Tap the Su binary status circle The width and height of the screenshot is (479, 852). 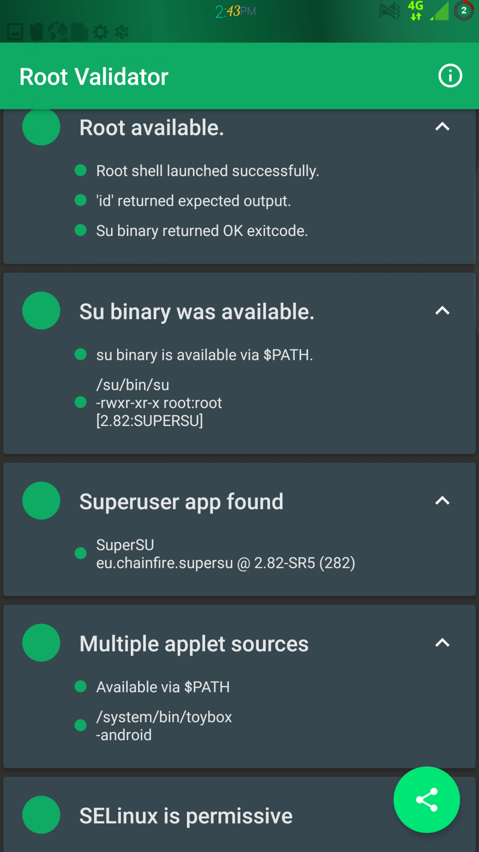(x=41, y=311)
